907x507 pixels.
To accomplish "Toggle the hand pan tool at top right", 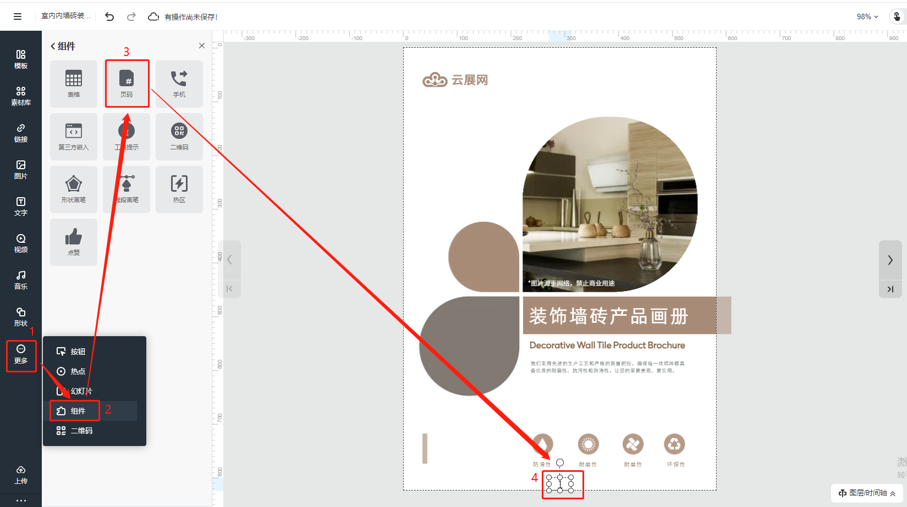I will (897, 17).
